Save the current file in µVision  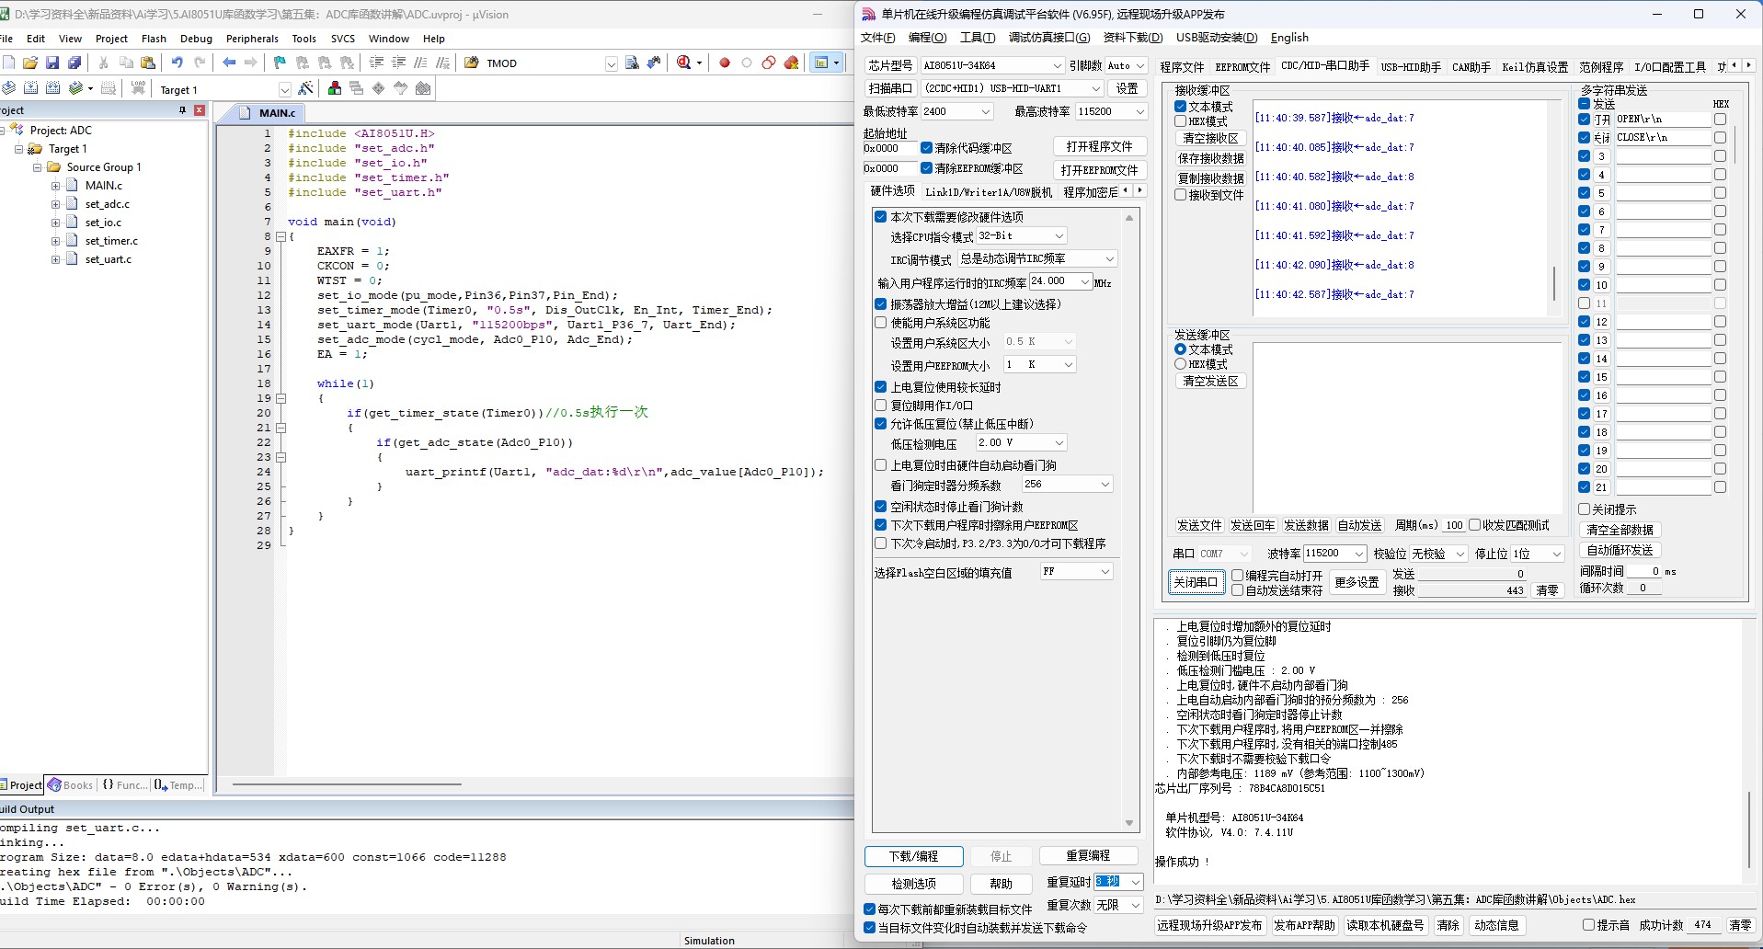click(52, 63)
